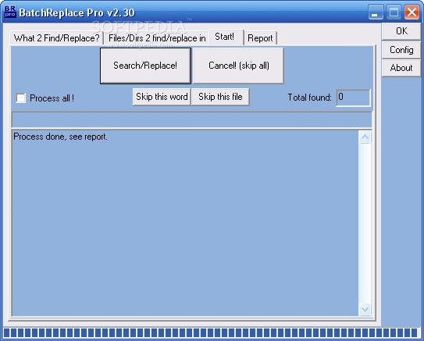Confirm with the OK button
The image size is (424, 341).
point(401,31)
